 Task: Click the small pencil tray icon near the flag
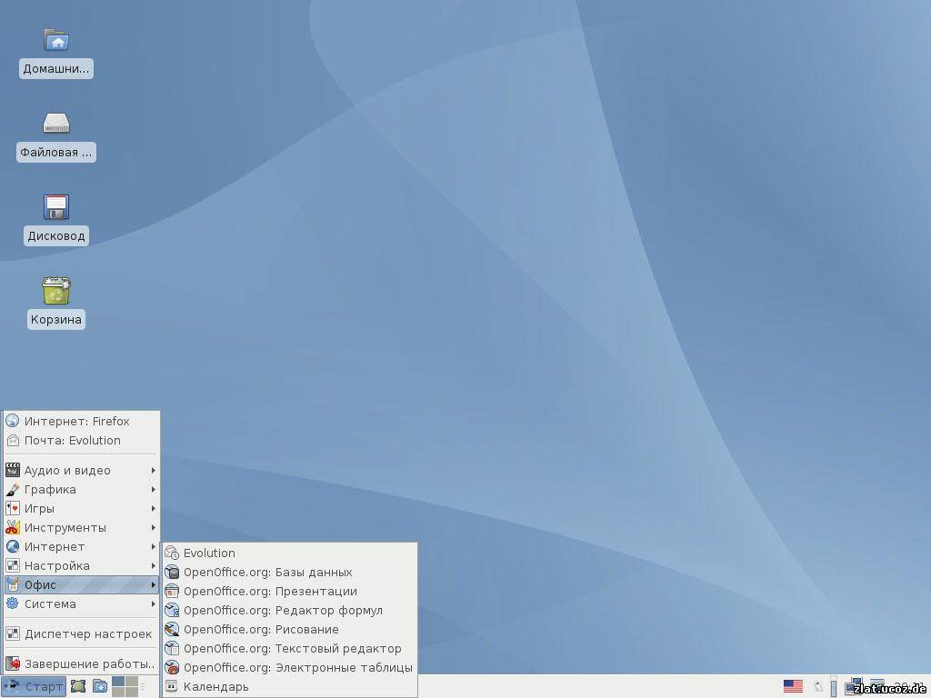[x=819, y=687]
